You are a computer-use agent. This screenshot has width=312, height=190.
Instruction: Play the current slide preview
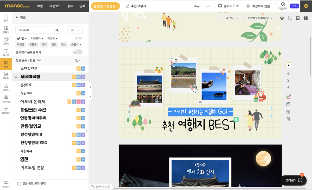[288, 65]
